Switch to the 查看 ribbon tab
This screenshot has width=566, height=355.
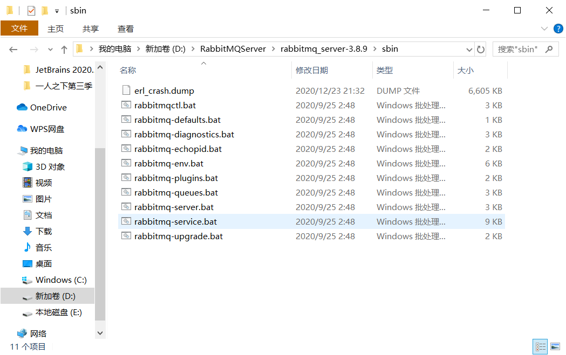pos(125,29)
